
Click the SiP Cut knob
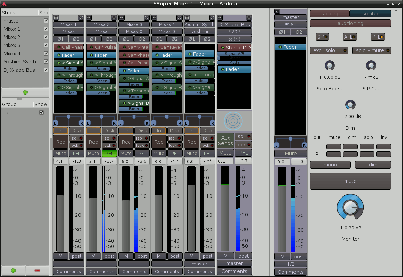click(371, 65)
